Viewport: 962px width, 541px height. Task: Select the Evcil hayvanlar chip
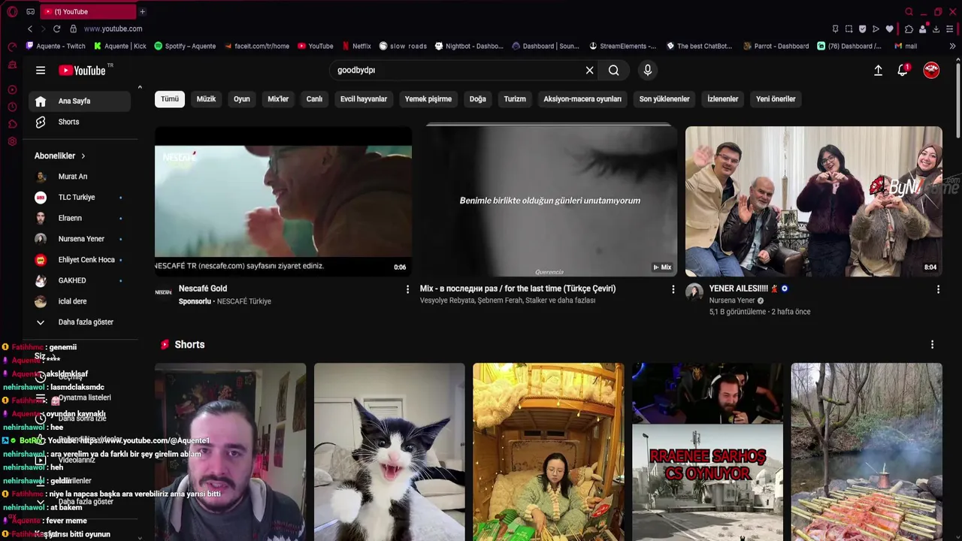tap(364, 98)
